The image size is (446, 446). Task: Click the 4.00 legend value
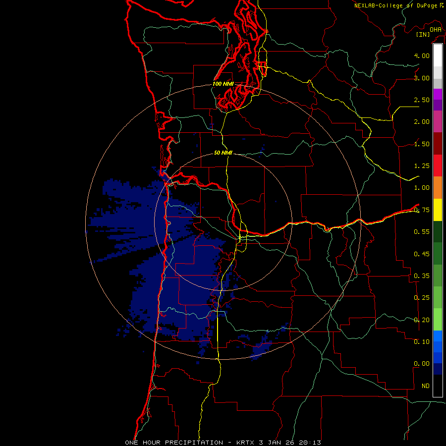point(422,56)
